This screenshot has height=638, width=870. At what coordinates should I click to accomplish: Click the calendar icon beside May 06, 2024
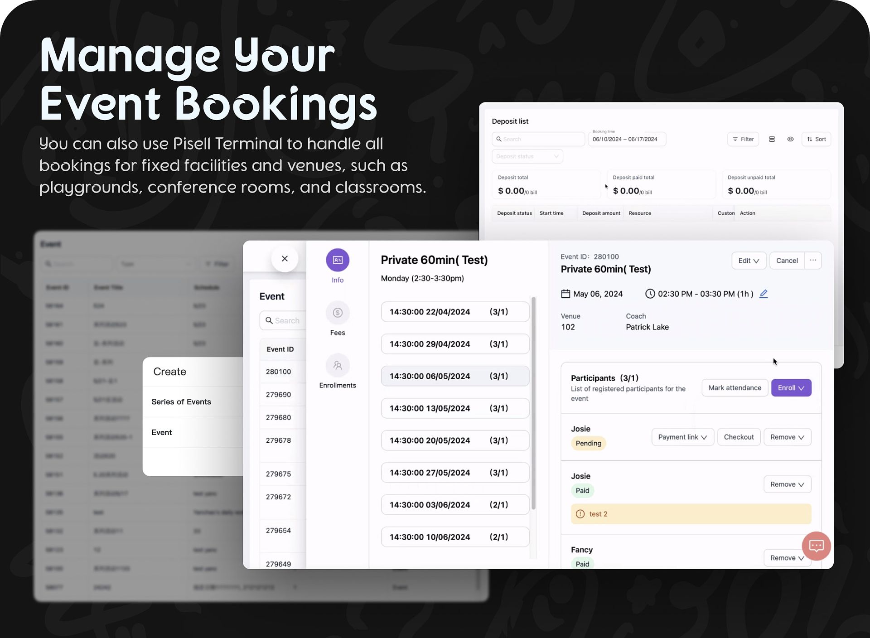[565, 294]
